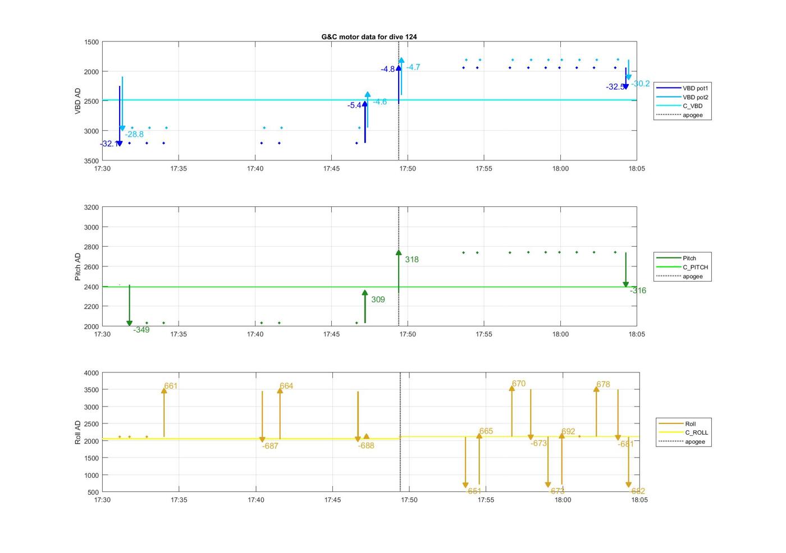
Task: Click the '661' roll data label
Action: coord(171,386)
